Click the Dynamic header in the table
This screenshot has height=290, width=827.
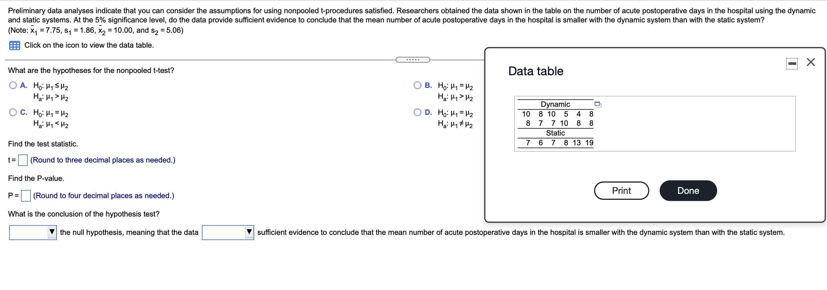(x=556, y=104)
